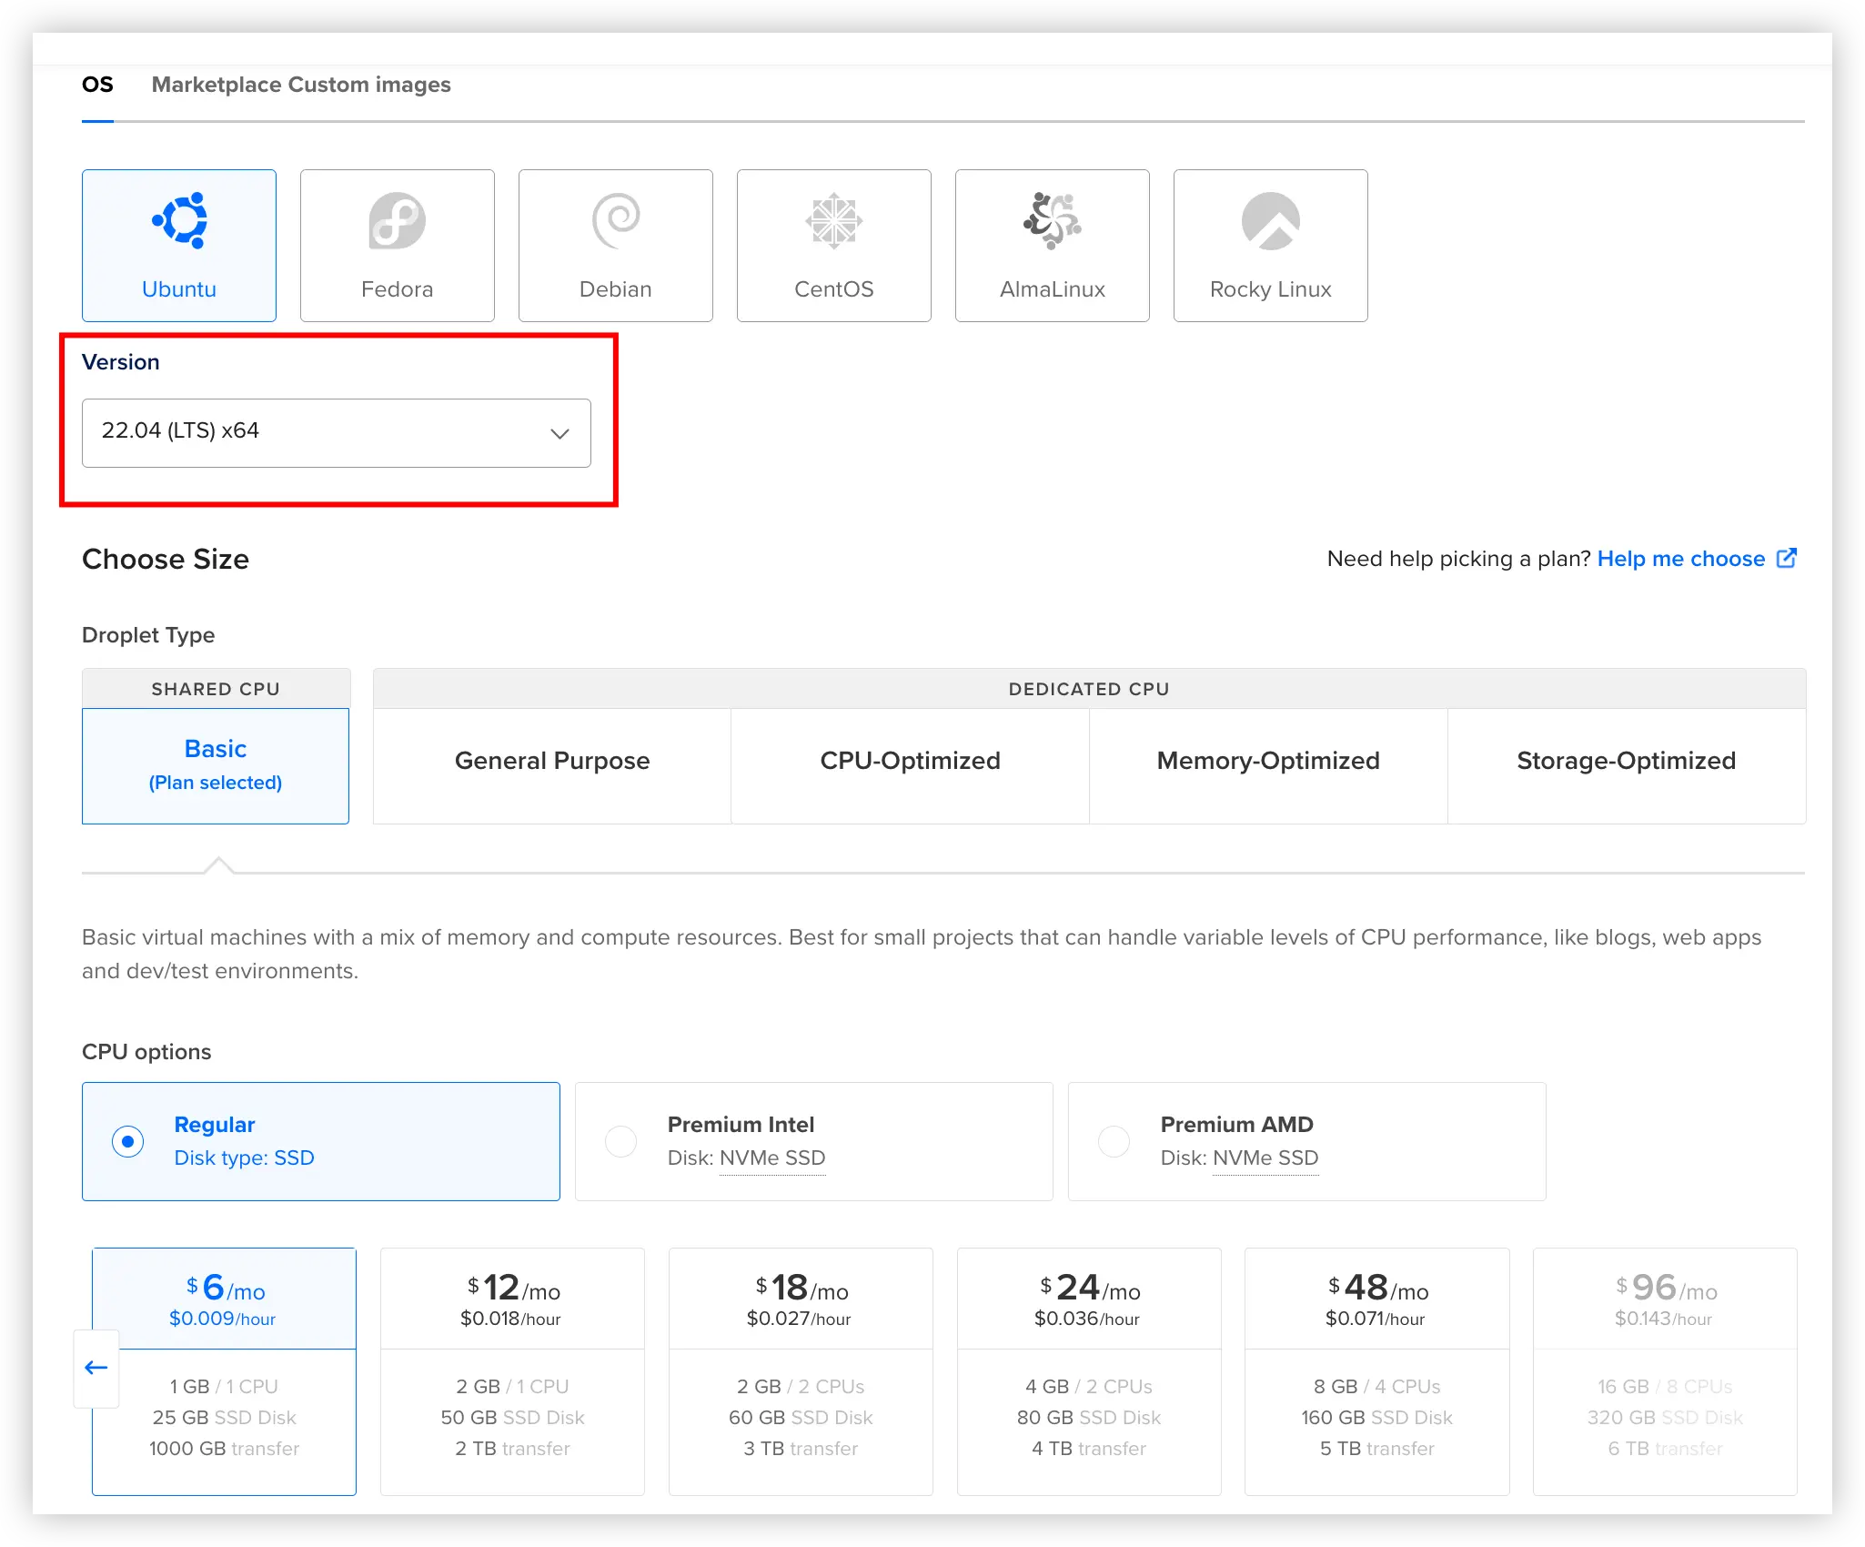Select the $48/mo plan card
Image resolution: width=1865 pixels, height=1547 pixels.
1377,1371
